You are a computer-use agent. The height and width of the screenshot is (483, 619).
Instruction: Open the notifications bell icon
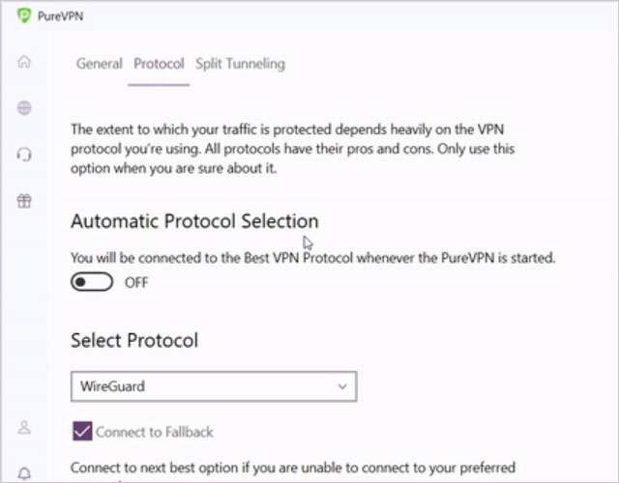pyautogui.click(x=24, y=472)
